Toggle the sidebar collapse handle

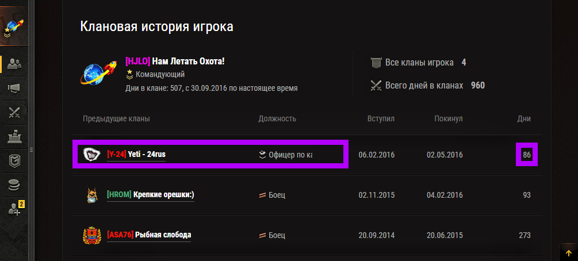pos(32,149)
